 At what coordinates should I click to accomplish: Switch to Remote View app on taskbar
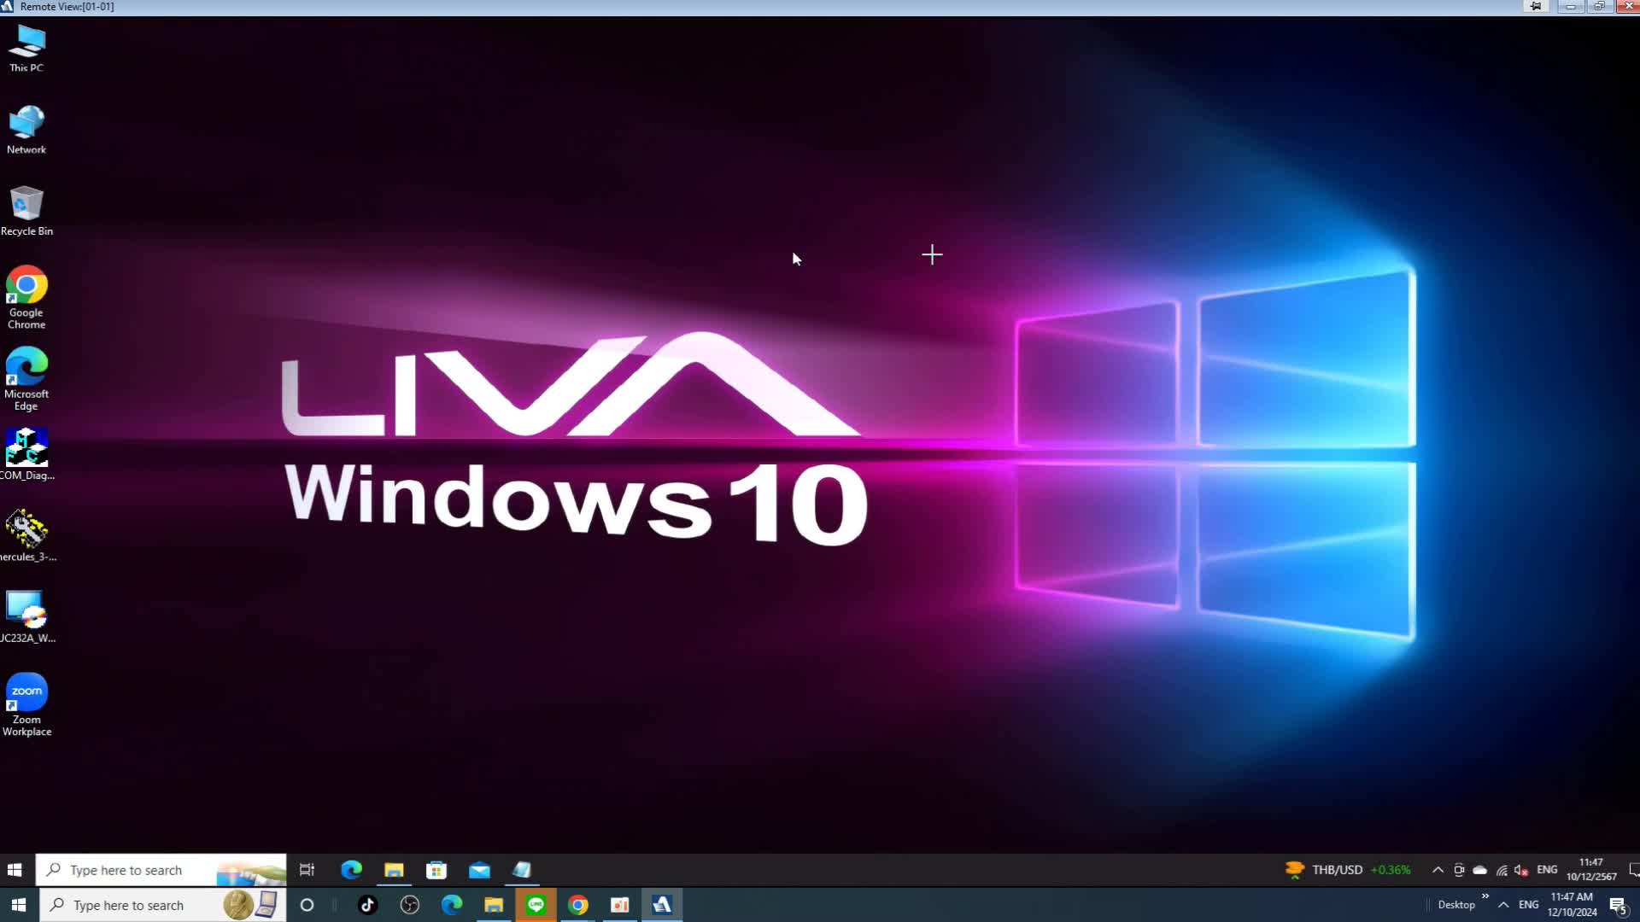[662, 905]
